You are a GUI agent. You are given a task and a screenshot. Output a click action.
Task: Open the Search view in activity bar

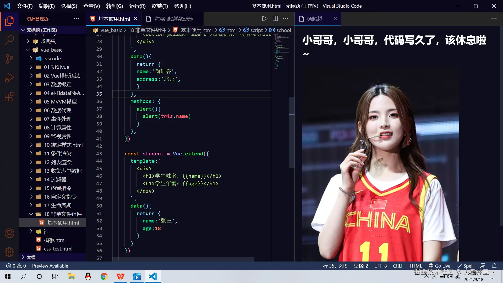[x=10, y=40]
